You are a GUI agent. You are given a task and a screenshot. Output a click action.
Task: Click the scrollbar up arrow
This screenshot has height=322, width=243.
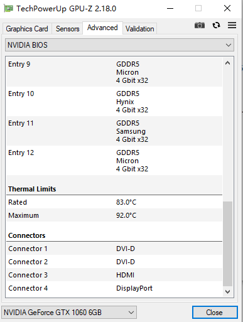(228, 63)
